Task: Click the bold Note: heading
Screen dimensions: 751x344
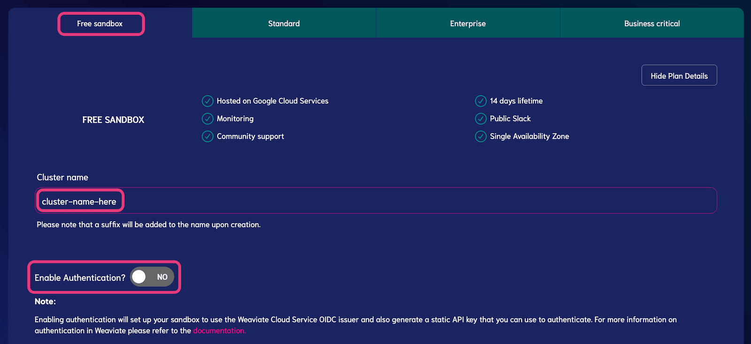Action: tap(45, 302)
